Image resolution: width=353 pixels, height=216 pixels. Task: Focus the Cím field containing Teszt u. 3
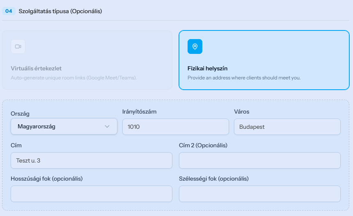92,160
